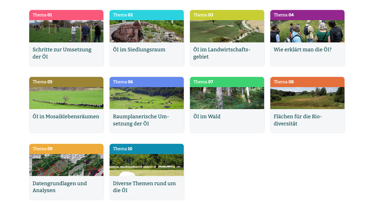
Task: Open 'Datengrundlagen und Analysen' title
Action: [60, 187]
